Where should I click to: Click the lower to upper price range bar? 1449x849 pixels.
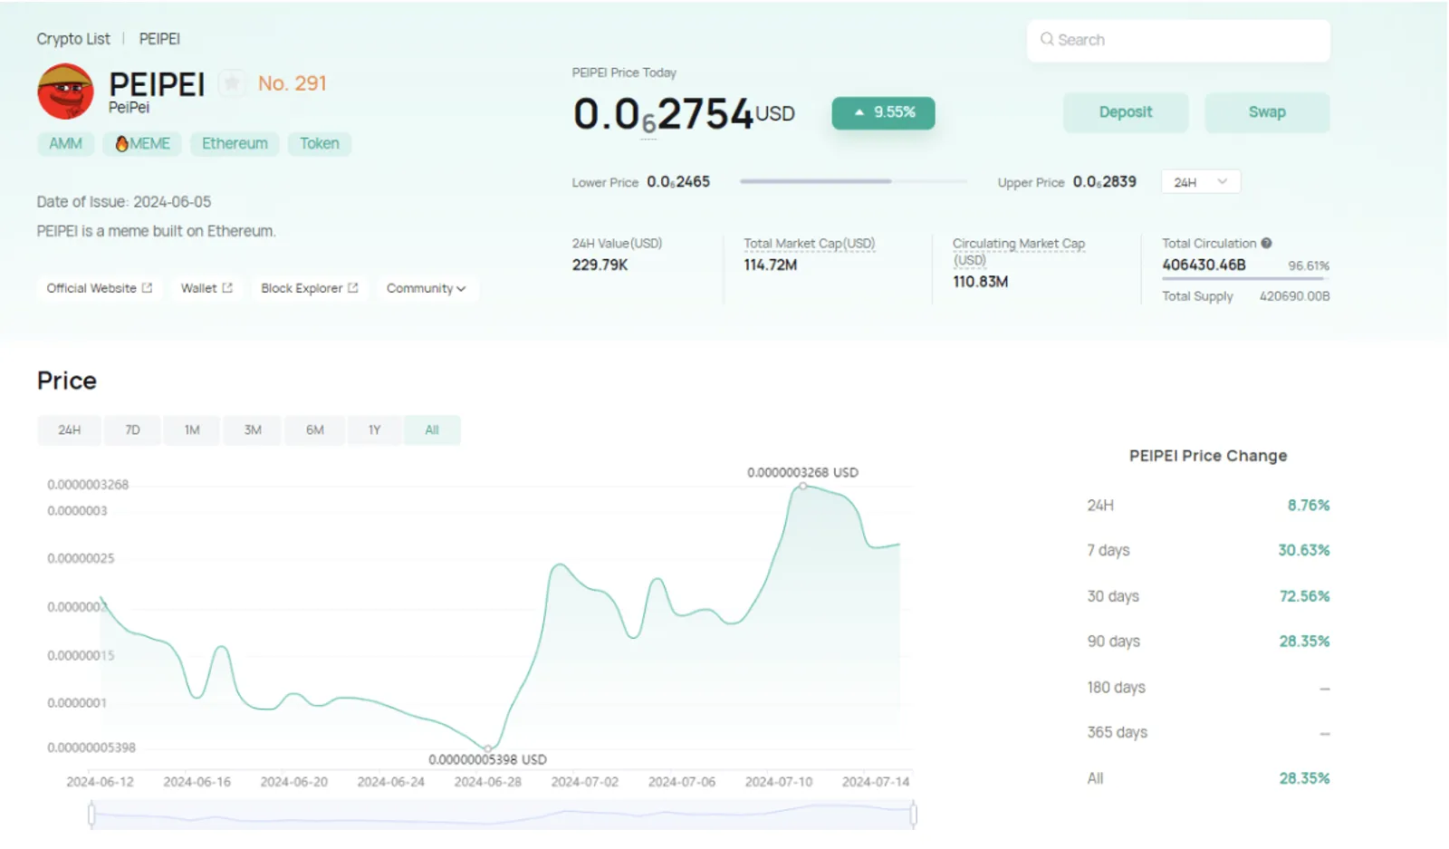pyautogui.click(x=853, y=181)
